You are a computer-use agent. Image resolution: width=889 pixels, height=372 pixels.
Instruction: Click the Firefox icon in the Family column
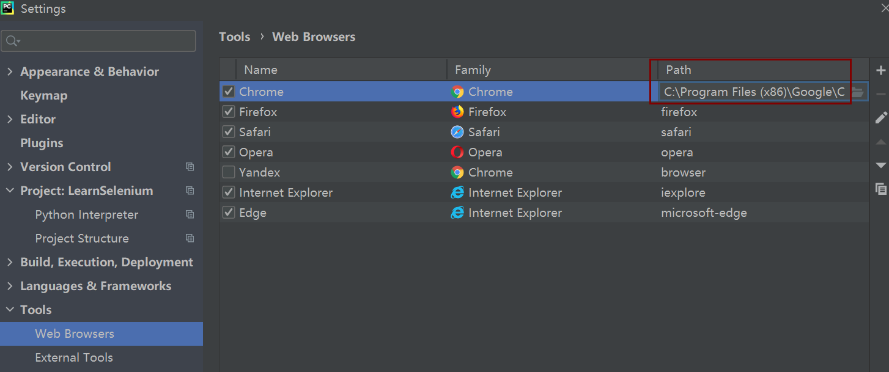458,111
